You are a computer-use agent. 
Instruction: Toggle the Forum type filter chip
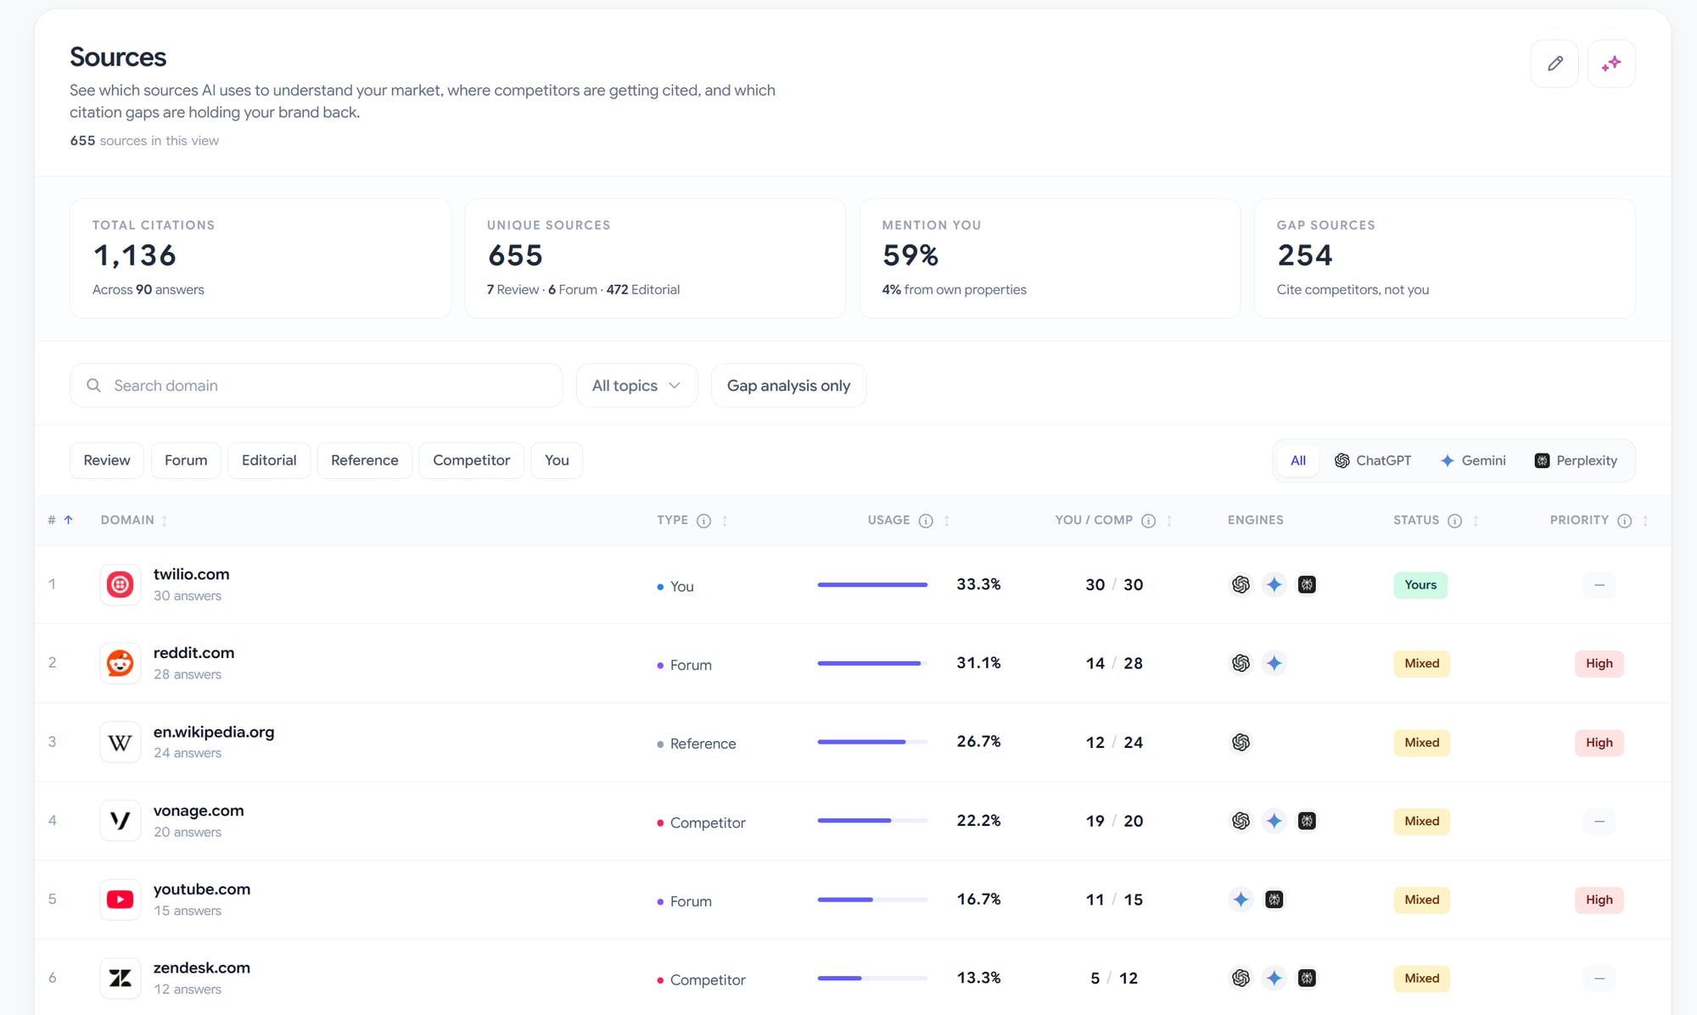click(186, 460)
